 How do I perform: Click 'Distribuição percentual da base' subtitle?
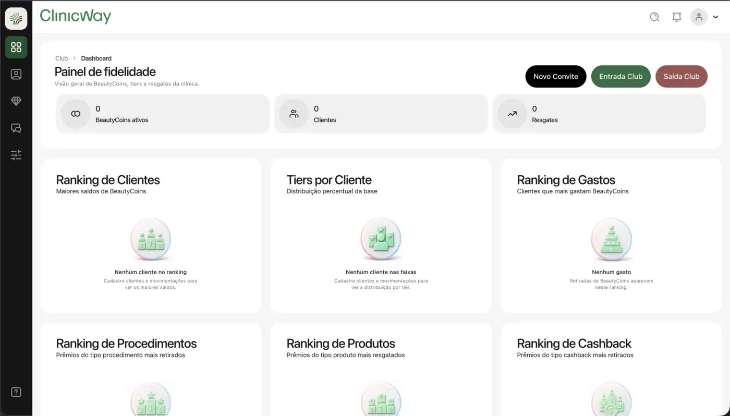[x=332, y=191]
